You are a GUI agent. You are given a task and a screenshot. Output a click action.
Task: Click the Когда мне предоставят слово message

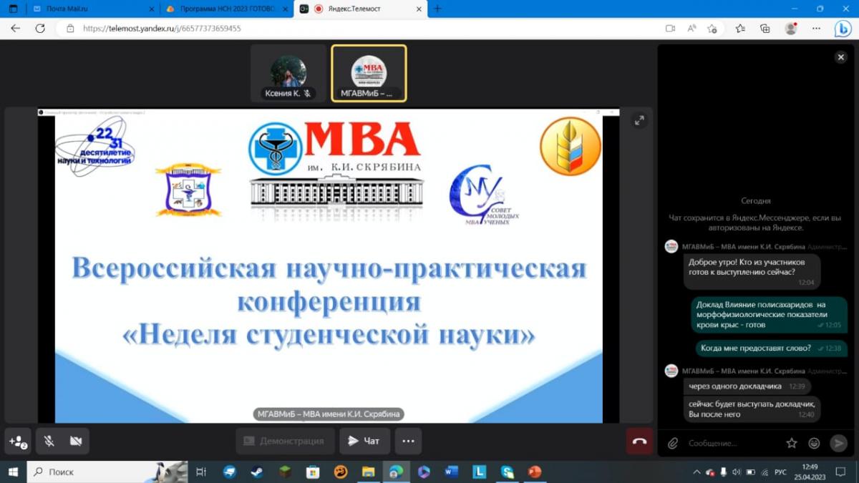click(x=772, y=348)
